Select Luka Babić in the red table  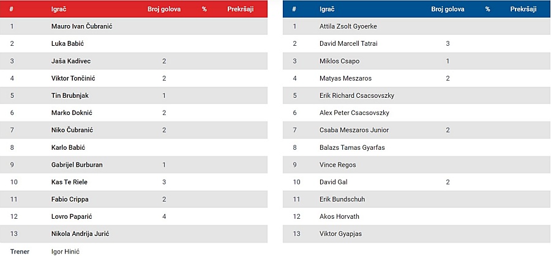(x=67, y=44)
